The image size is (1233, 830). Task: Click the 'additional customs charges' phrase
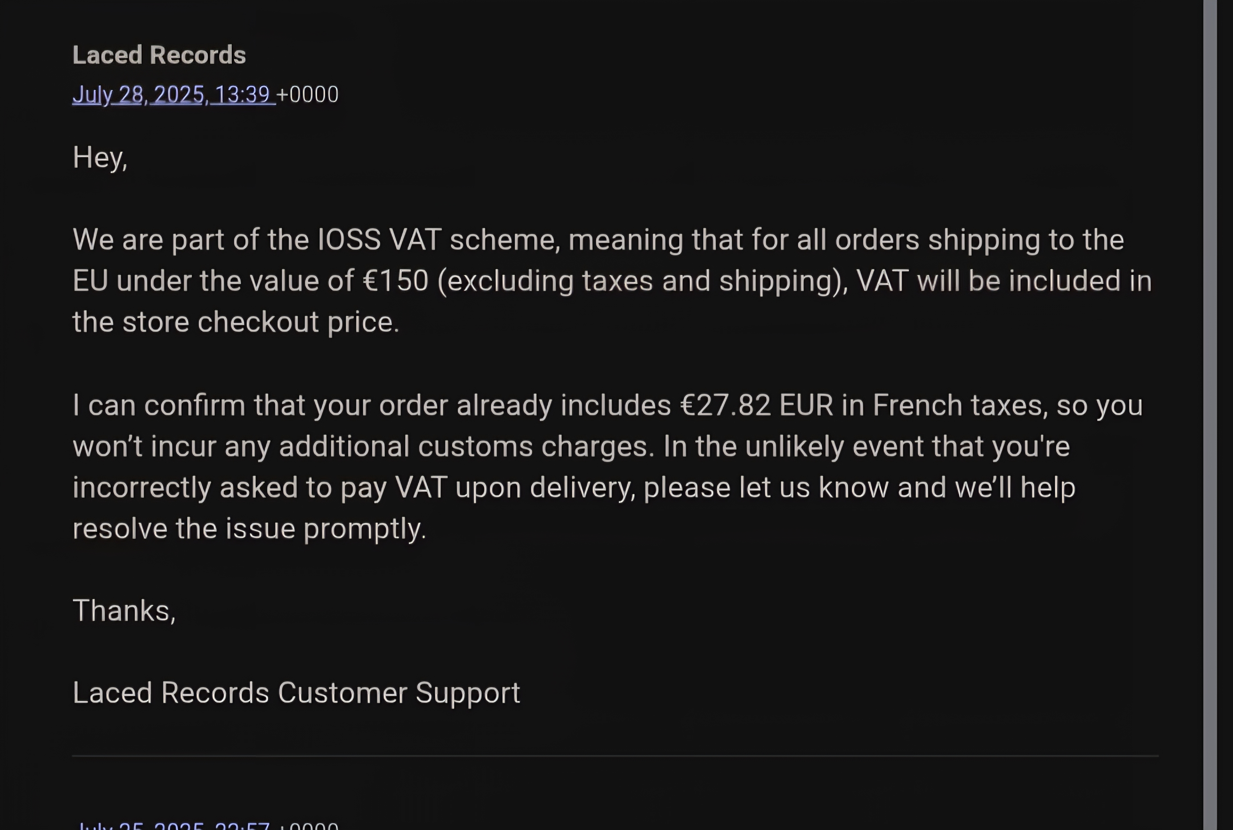point(467,446)
